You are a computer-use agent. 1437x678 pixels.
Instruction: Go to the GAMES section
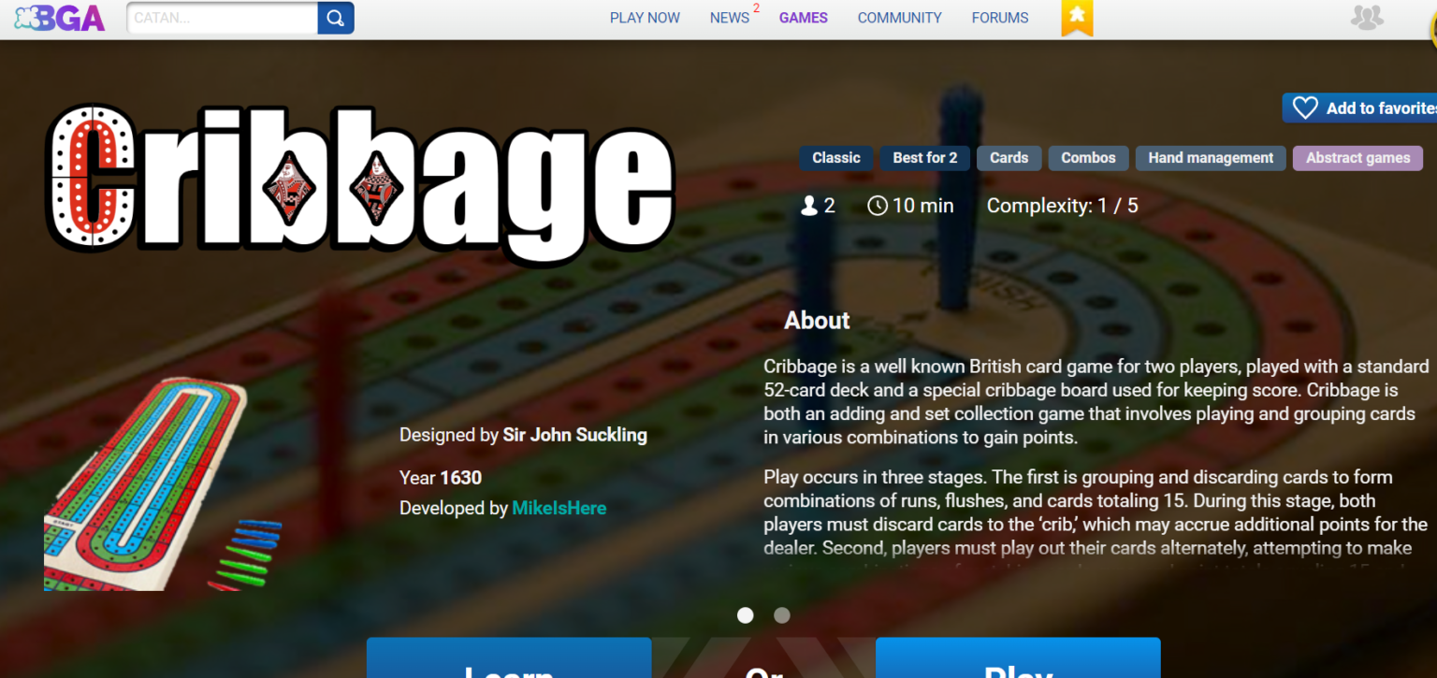(804, 18)
